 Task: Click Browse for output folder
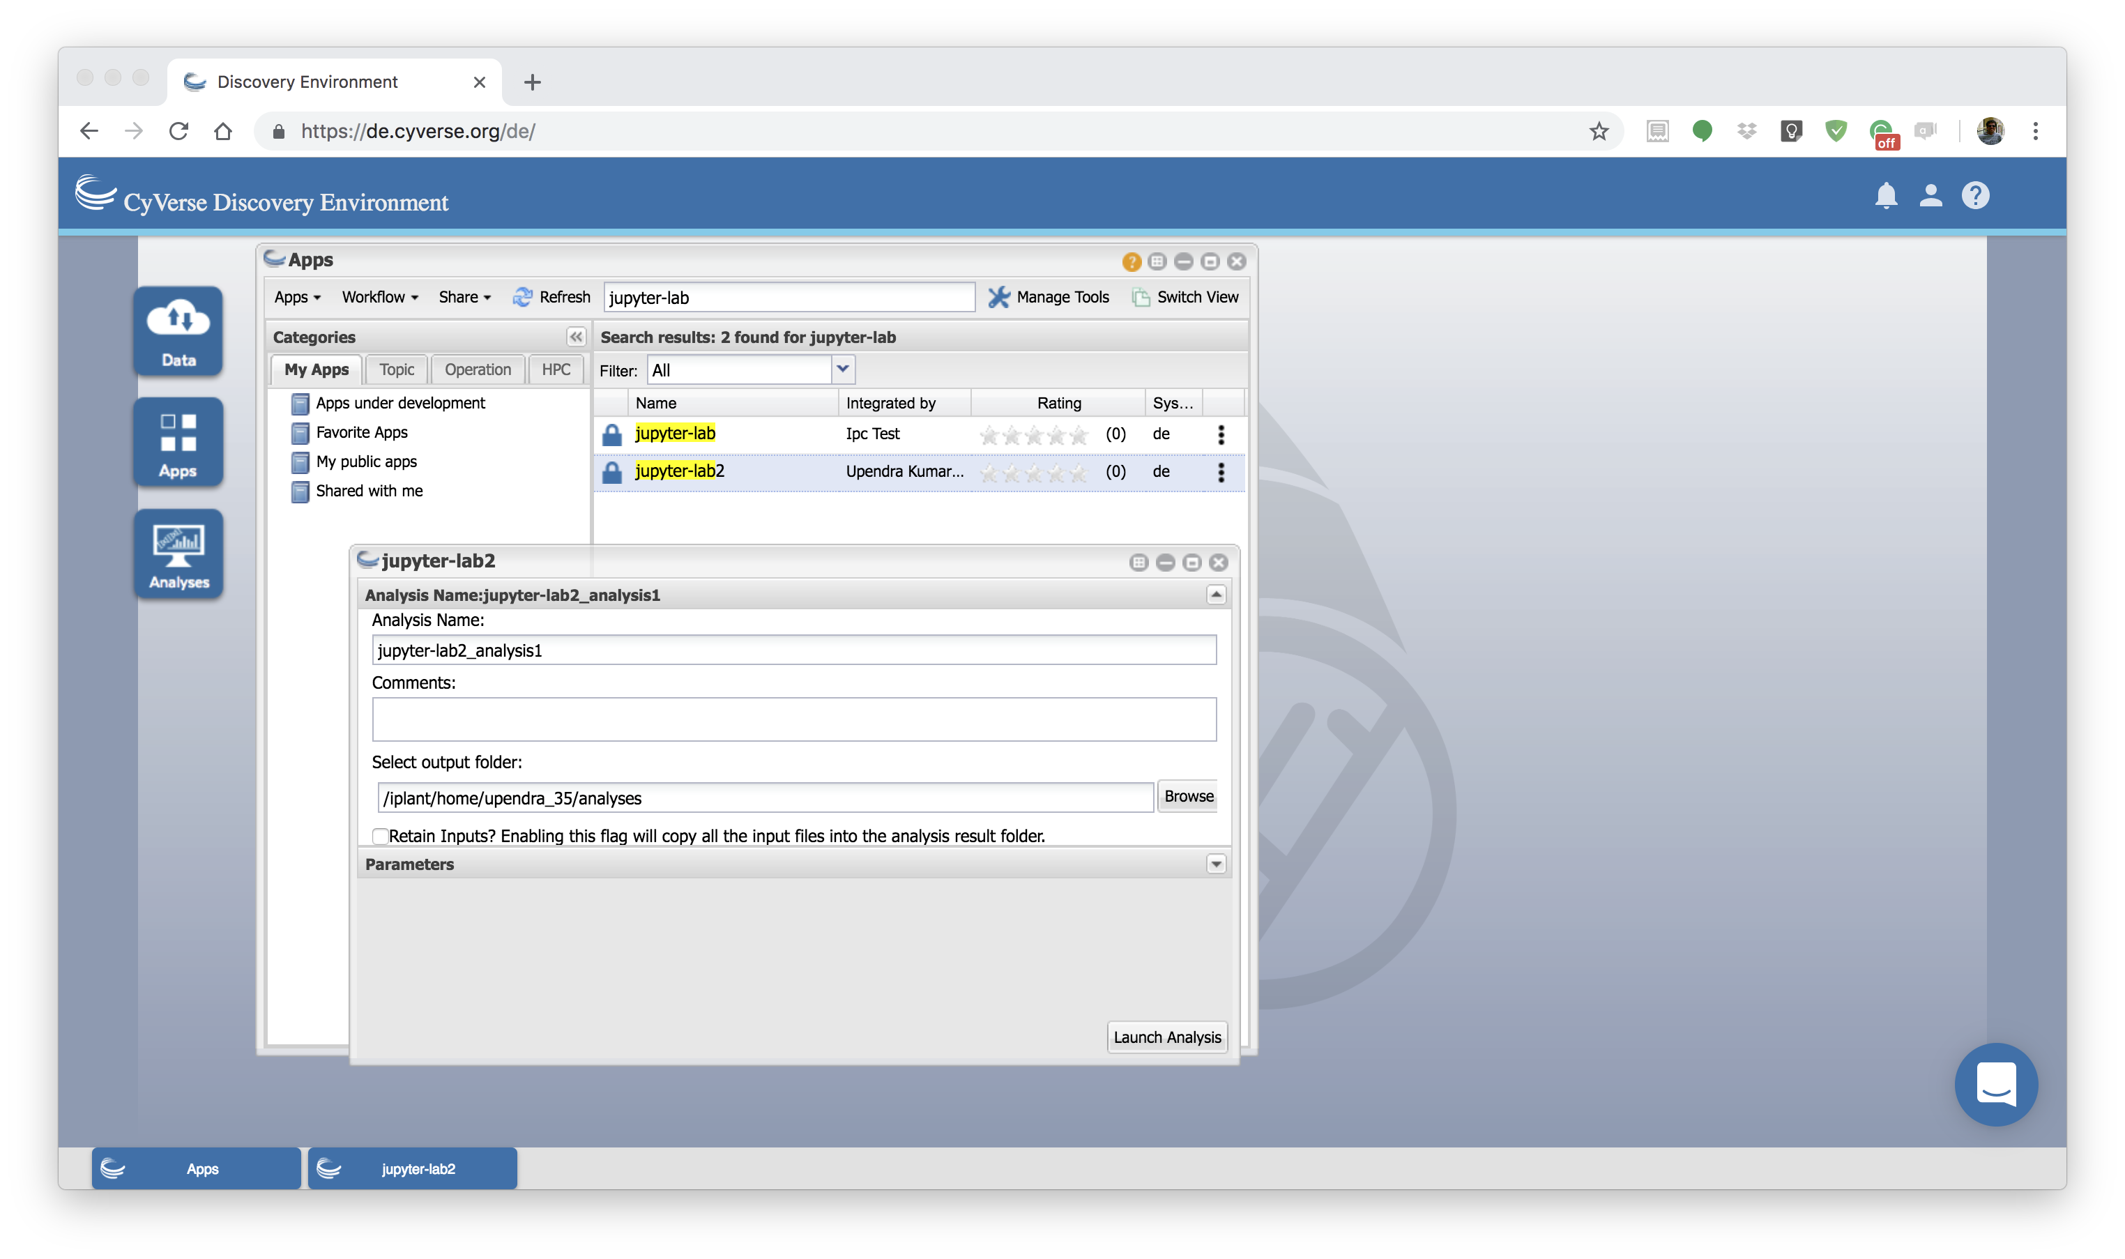tap(1187, 796)
